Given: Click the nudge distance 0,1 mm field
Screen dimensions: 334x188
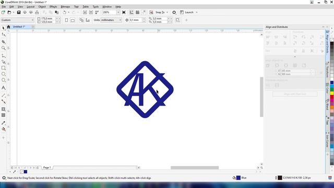Looking at the screenshot, I should coord(136,20).
